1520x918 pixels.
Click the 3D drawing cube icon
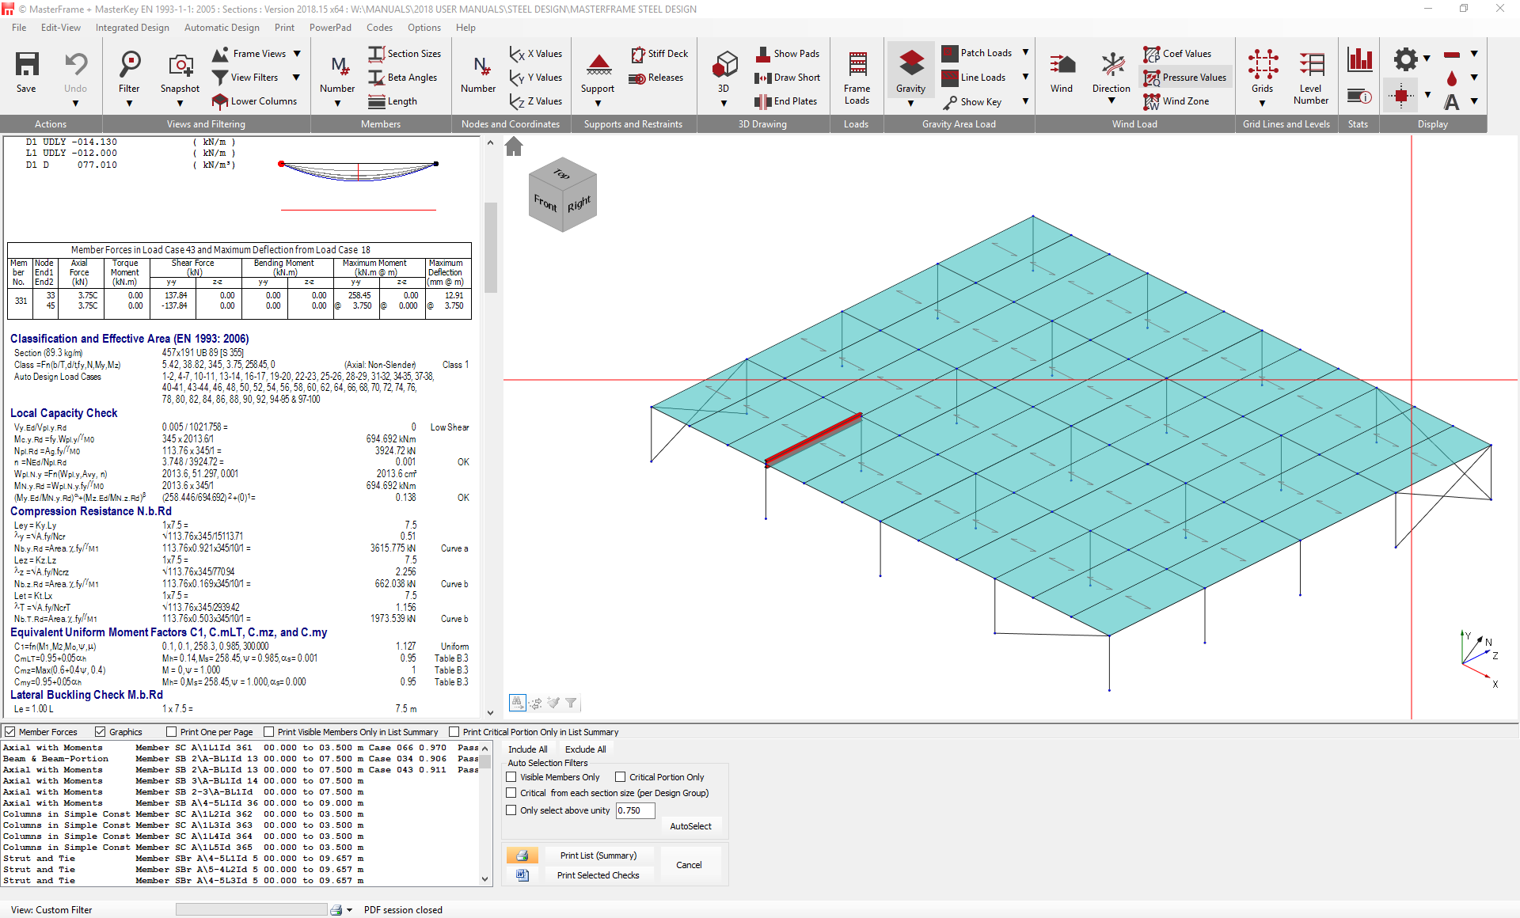(x=724, y=65)
